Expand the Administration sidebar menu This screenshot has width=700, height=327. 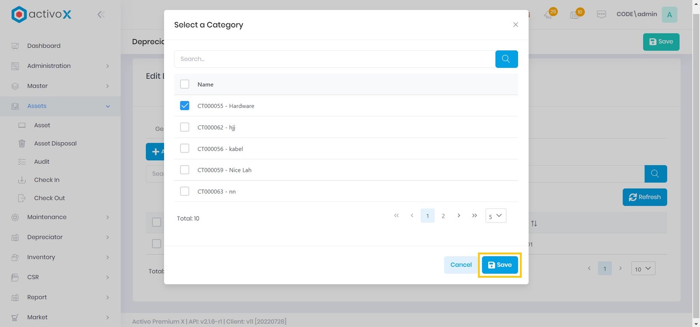click(60, 66)
